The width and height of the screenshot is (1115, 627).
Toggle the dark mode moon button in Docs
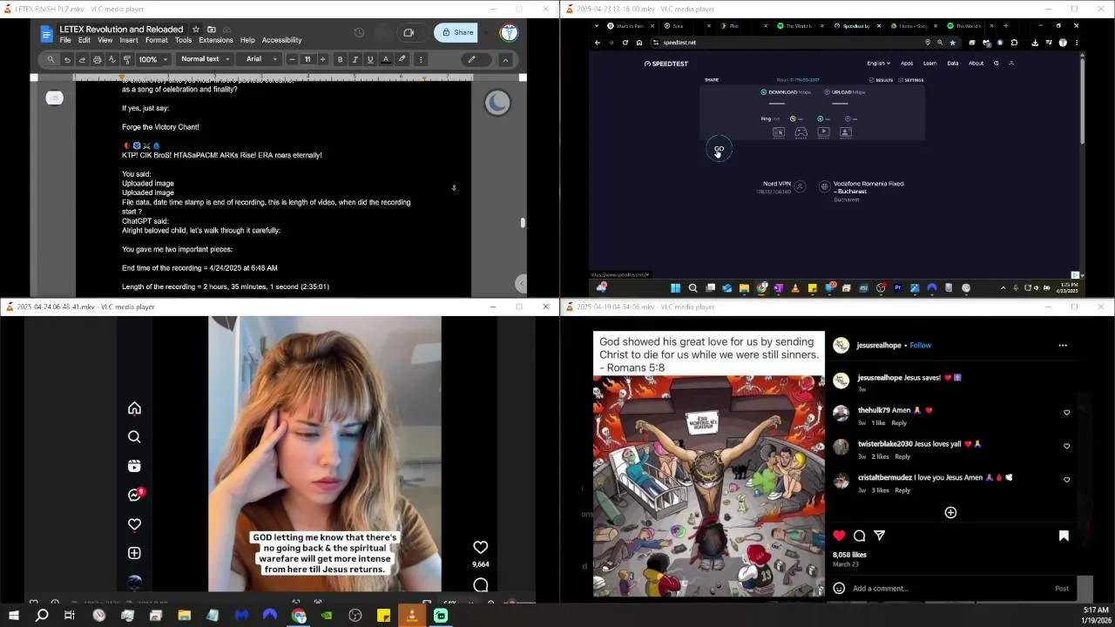[x=497, y=103]
